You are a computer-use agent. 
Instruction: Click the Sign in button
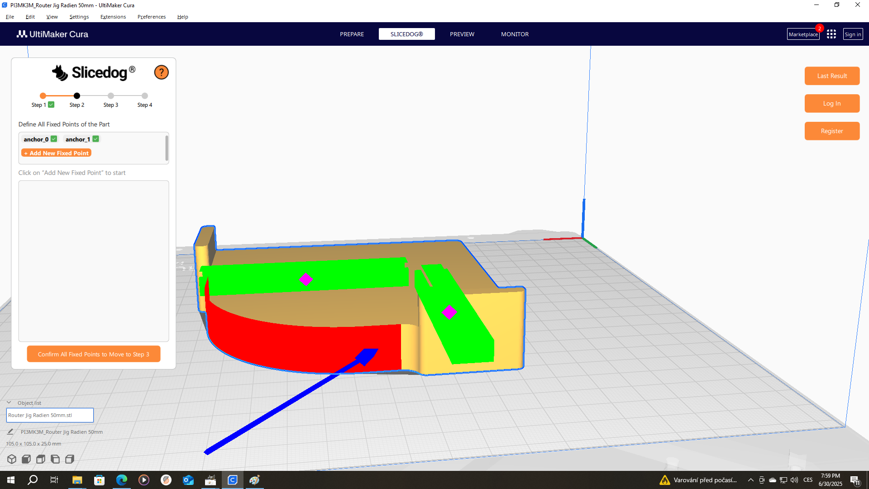(853, 34)
